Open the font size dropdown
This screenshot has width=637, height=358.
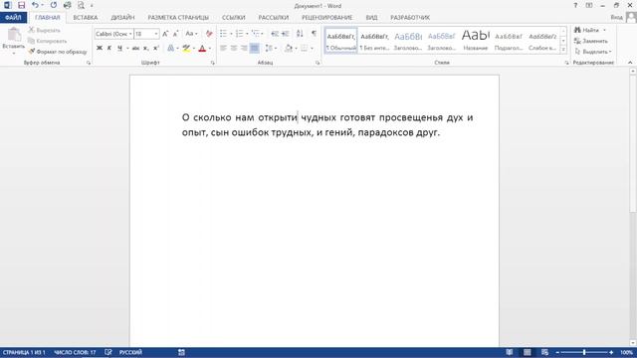point(156,34)
